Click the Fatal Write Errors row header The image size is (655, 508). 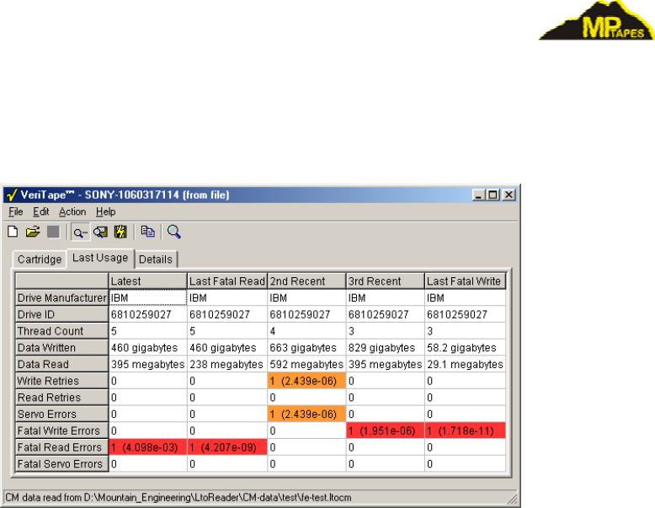(x=61, y=430)
